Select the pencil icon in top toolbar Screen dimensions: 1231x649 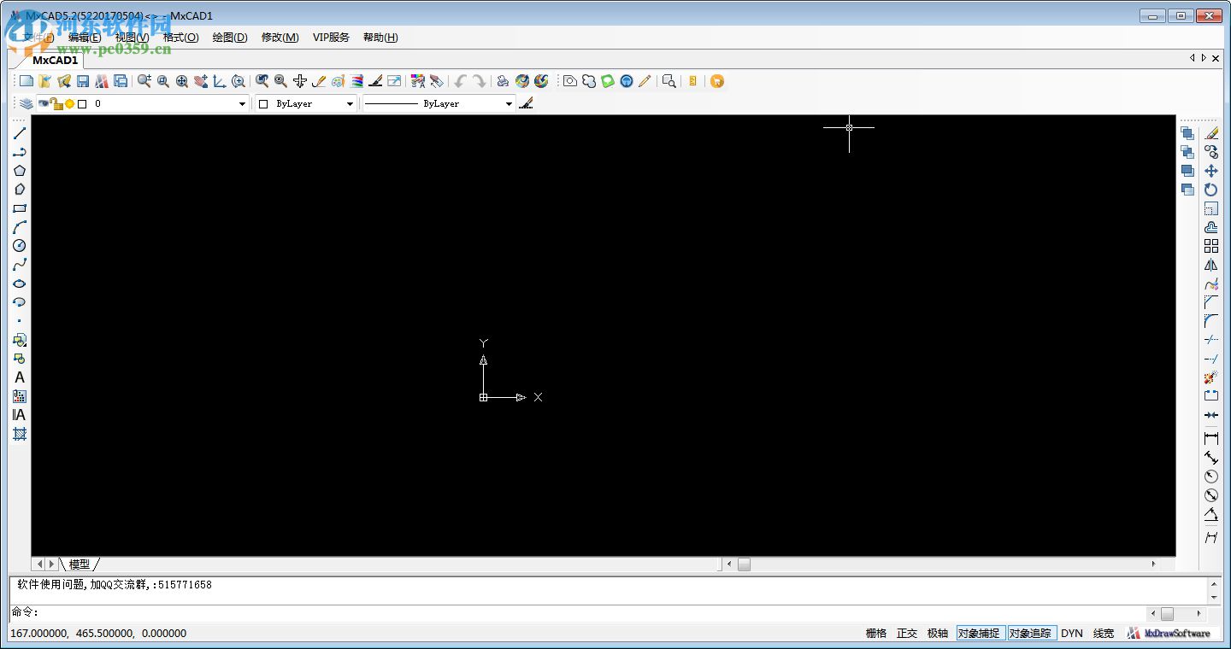(645, 81)
